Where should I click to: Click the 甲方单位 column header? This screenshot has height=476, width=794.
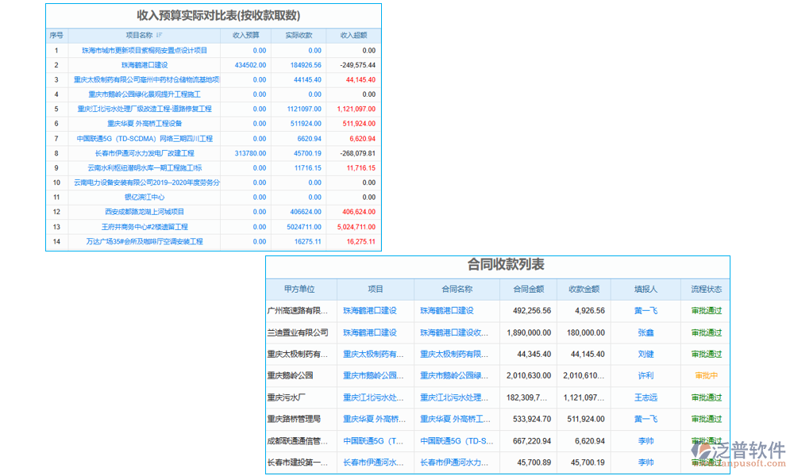pyautogui.click(x=300, y=289)
